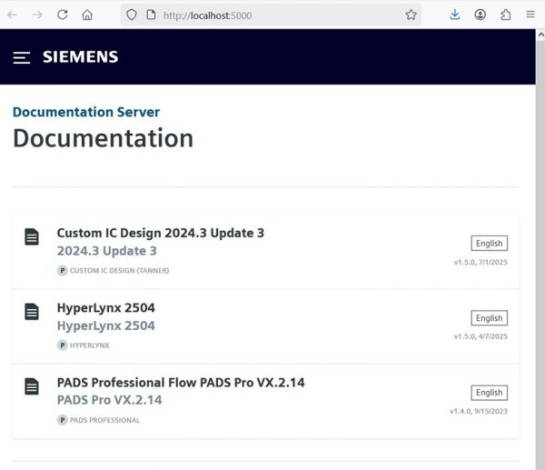The height and width of the screenshot is (470, 545).
Task: Open the browser application menu icon
Action: tap(530, 15)
